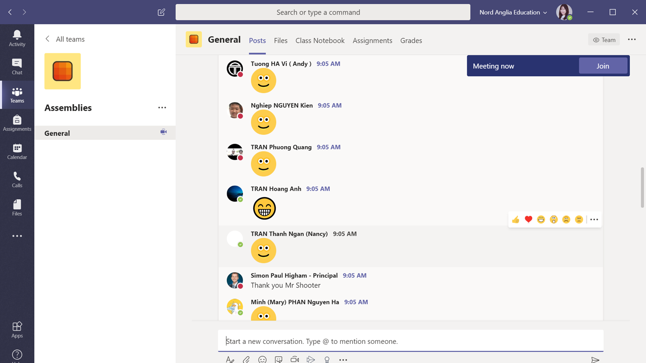Click the Assemblies team logo thumbnail
The height and width of the screenshot is (363, 646).
coord(63,71)
